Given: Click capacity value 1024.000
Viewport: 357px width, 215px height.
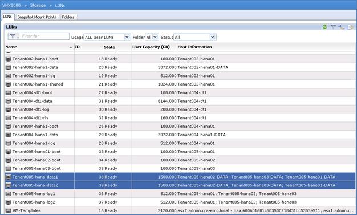Looking at the screenshot, I should pyautogui.click(x=167, y=84).
